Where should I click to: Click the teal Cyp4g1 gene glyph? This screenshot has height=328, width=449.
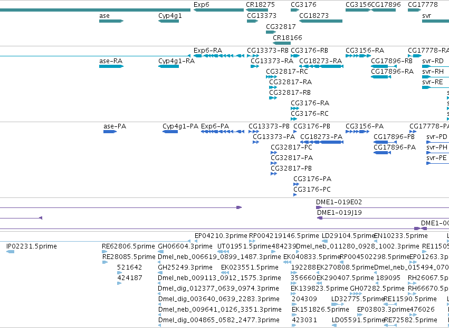tap(168, 21)
